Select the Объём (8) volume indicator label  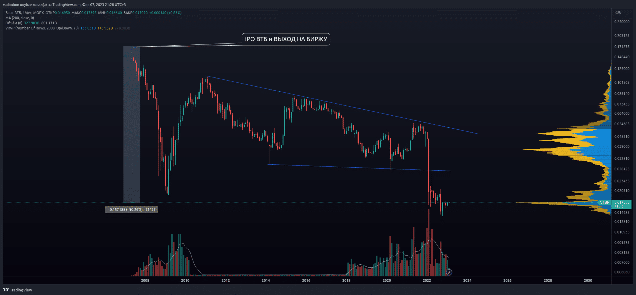(14, 23)
